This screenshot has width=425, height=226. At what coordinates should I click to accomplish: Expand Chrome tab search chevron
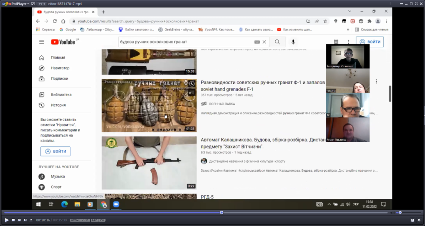point(350,11)
